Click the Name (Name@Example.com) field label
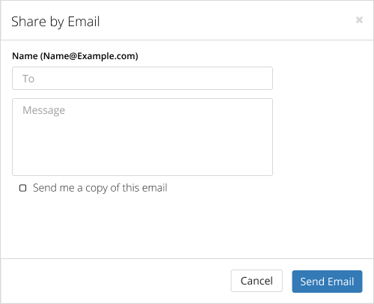This screenshot has height=304, width=374. pos(75,56)
